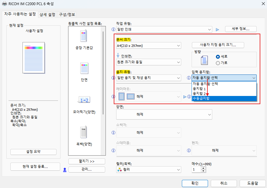Screen dimensions: 267x188
Task: Click info icon left of 레이아웃 dropdown
Action: coord(113,97)
